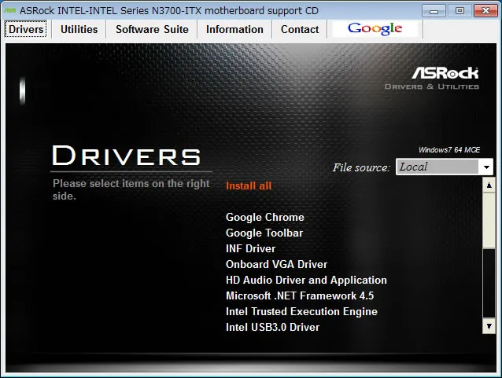Select Google Chrome from driver list
Viewport: 502px width, 378px height.
pyautogui.click(x=264, y=217)
